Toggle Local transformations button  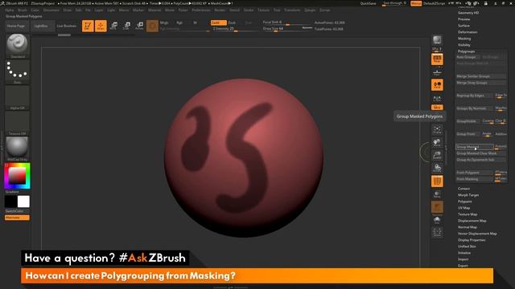[x=437, y=85]
